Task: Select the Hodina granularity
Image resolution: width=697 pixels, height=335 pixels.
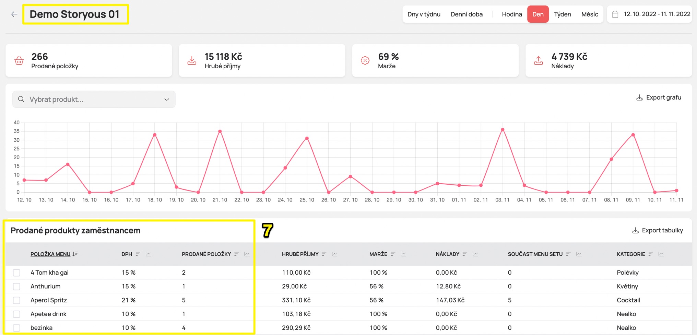Action: coord(512,14)
